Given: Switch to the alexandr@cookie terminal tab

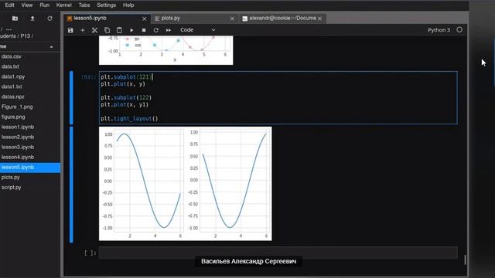Looking at the screenshot, I should click(282, 19).
